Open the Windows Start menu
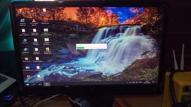 [28, 84]
